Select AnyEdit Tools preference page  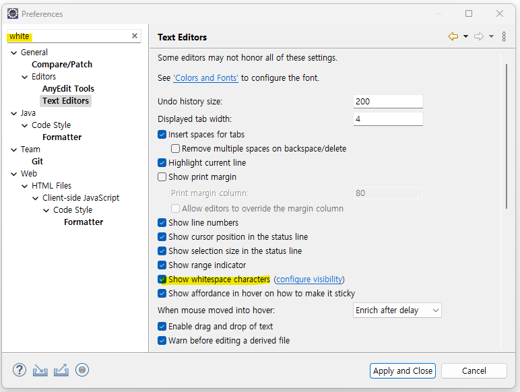(68, 88)
